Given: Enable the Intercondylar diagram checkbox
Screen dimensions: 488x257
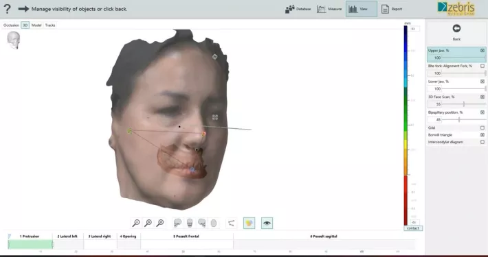Looking at the screenshot, I should [x=483, y=142].
